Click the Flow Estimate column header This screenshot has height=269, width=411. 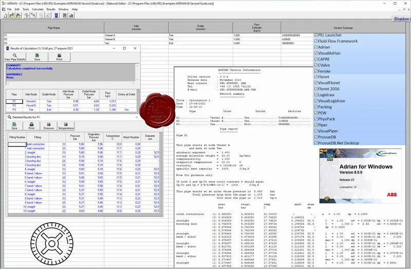(256, 28)
